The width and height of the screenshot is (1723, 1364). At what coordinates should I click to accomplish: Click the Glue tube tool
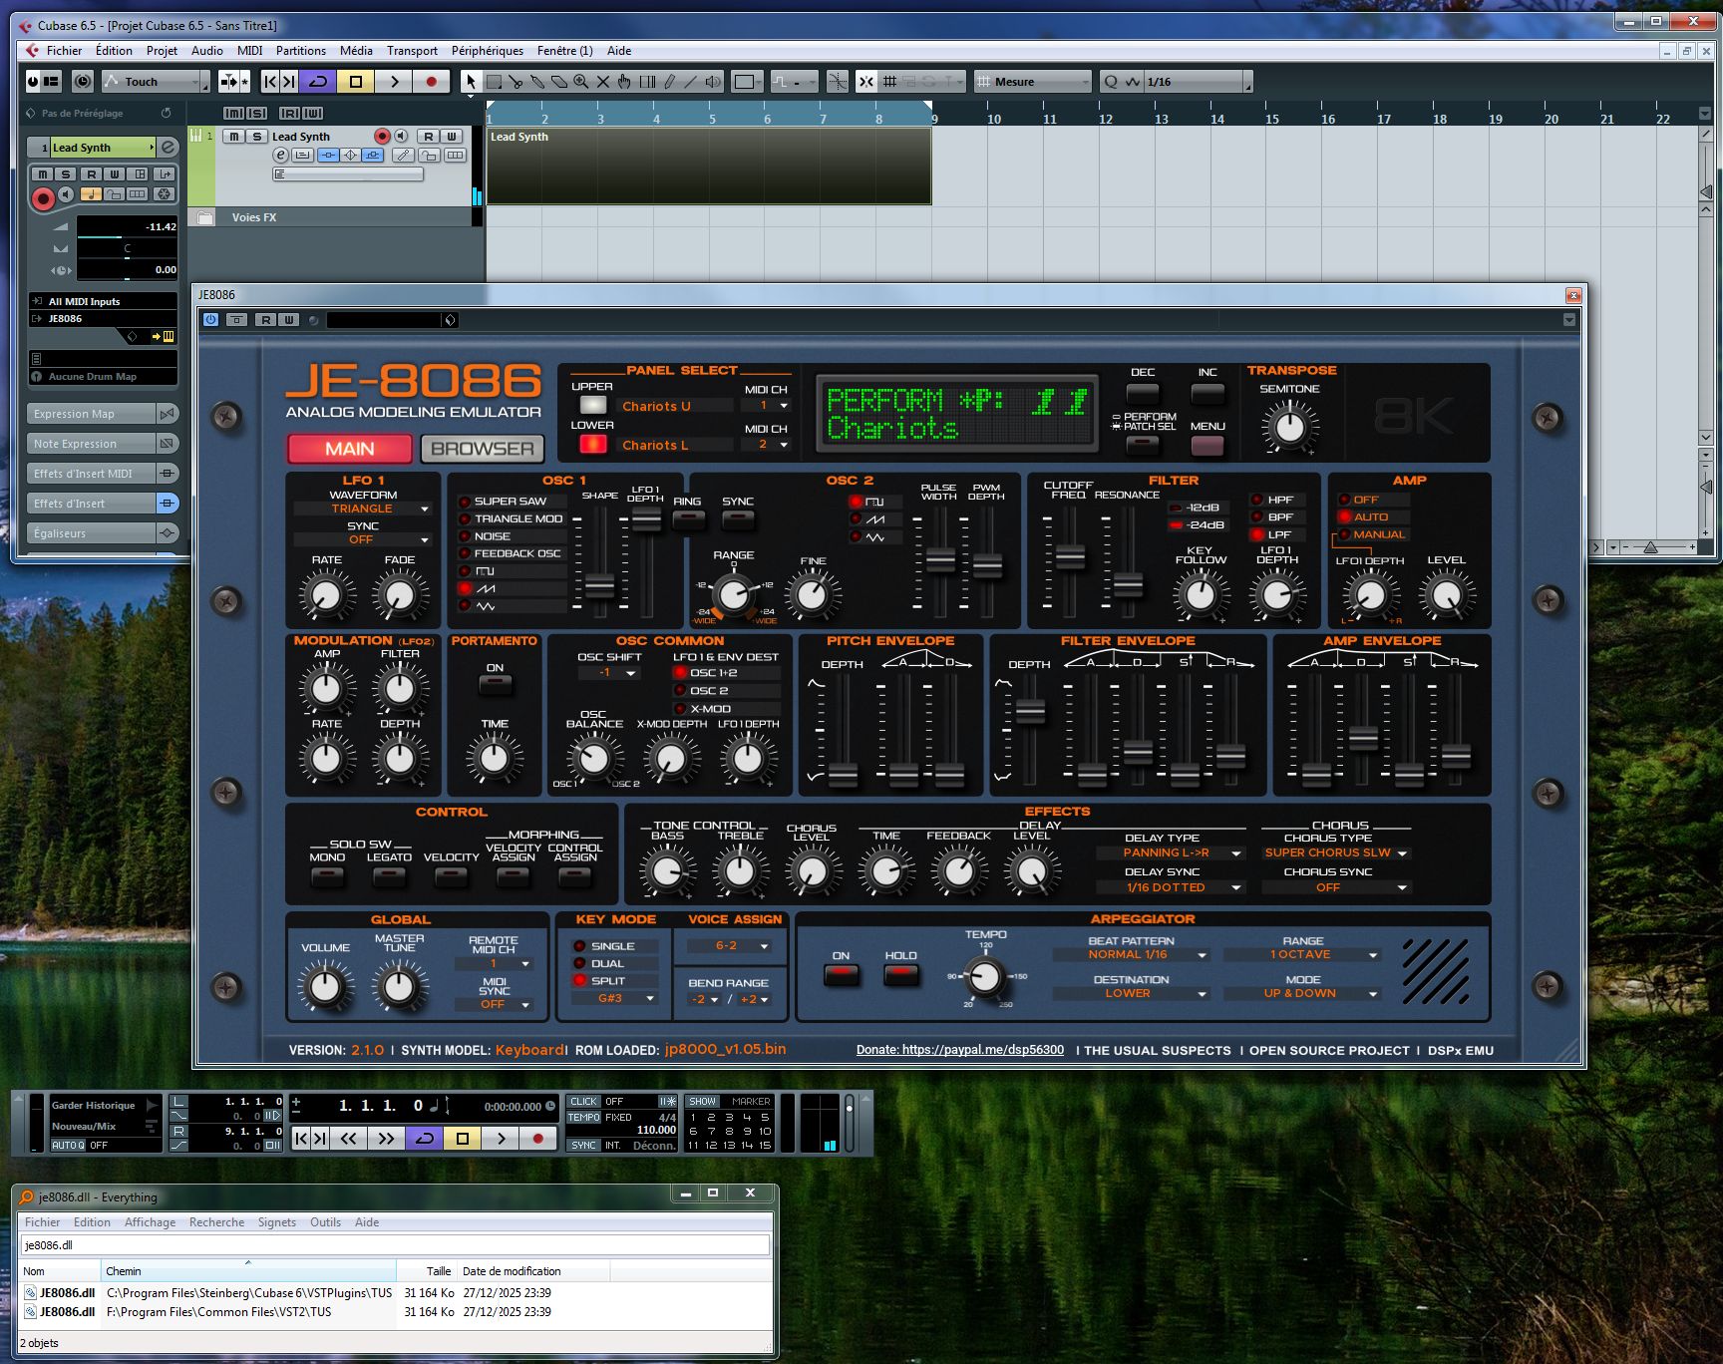click(x=537, y=82)
